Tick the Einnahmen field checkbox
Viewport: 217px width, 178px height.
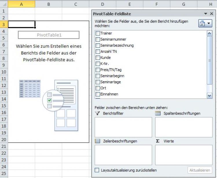point(98,94)
